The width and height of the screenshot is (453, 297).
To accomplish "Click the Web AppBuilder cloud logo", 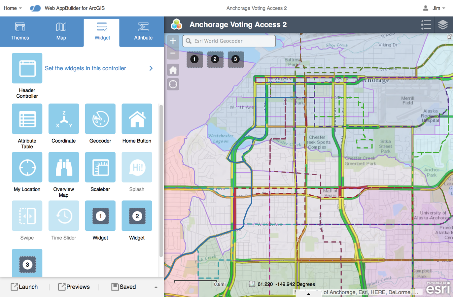I will pos(35,8).
